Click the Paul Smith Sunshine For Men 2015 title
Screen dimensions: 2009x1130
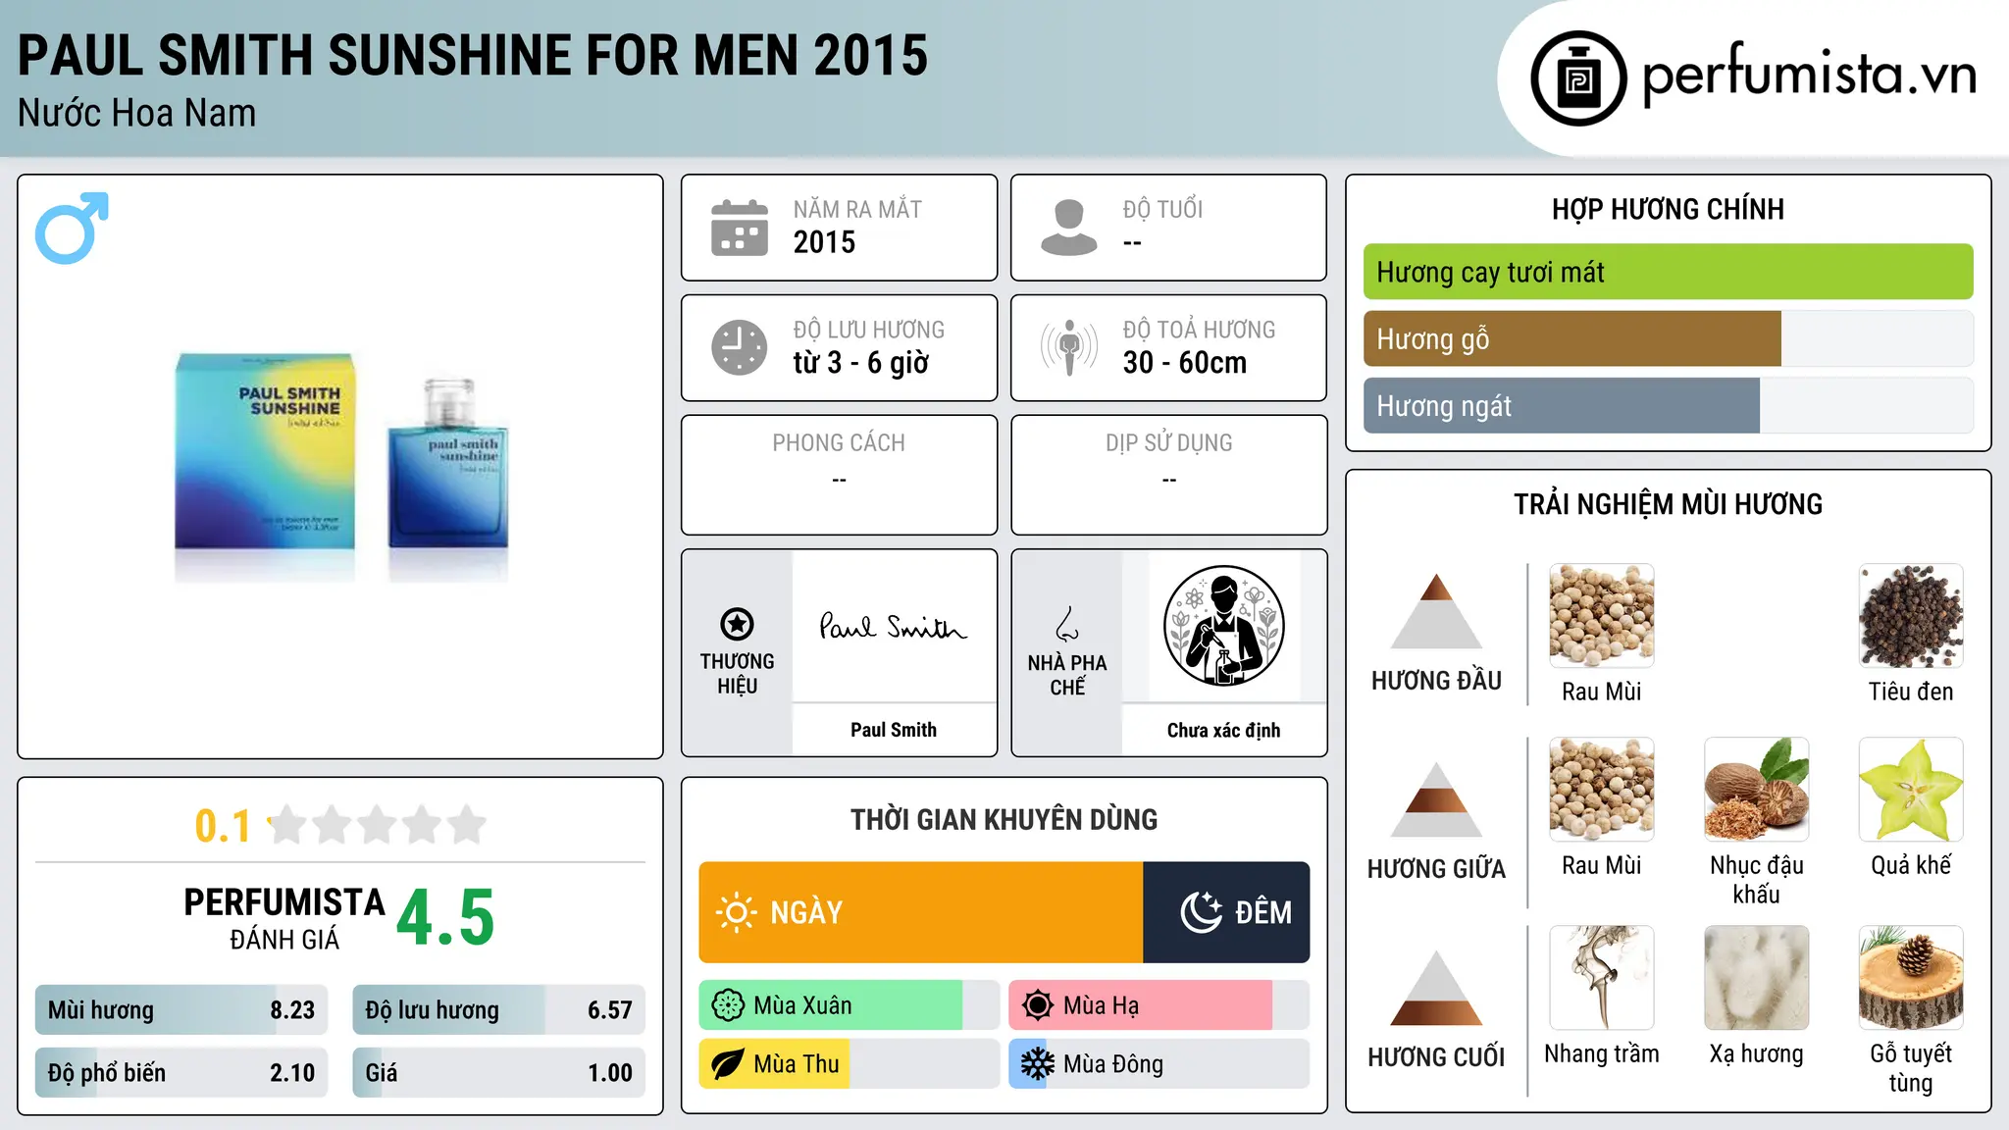click(x=473, y=55)
